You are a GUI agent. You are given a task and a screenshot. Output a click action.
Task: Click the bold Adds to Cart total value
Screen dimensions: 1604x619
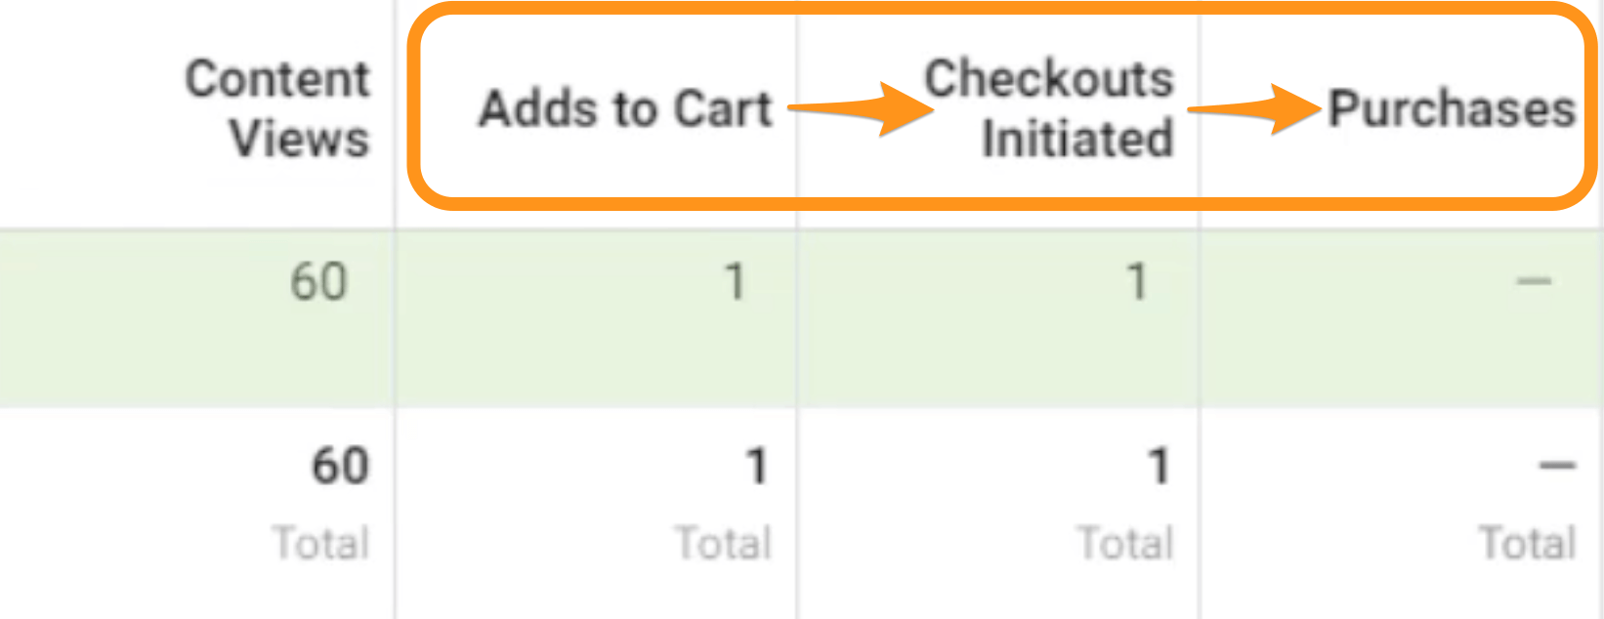pyautogui.click(x=757, y=466)
